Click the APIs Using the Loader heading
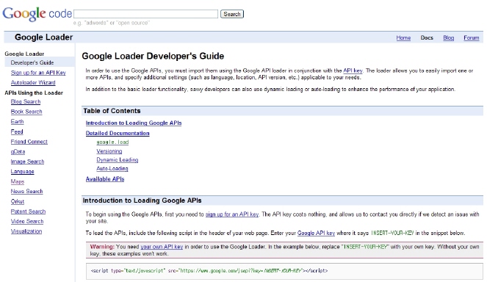The image size is (487, 282). tap(34, 93)
